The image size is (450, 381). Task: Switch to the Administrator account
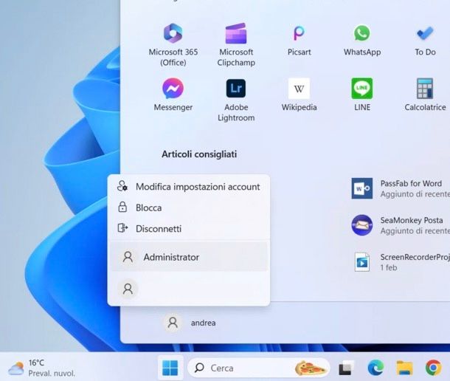point(189,257)
